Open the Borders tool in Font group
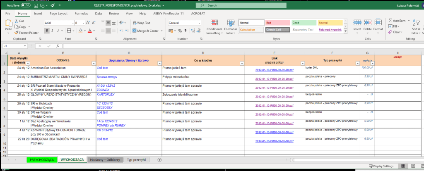This screenshot has height=171, width=424. 69,31
